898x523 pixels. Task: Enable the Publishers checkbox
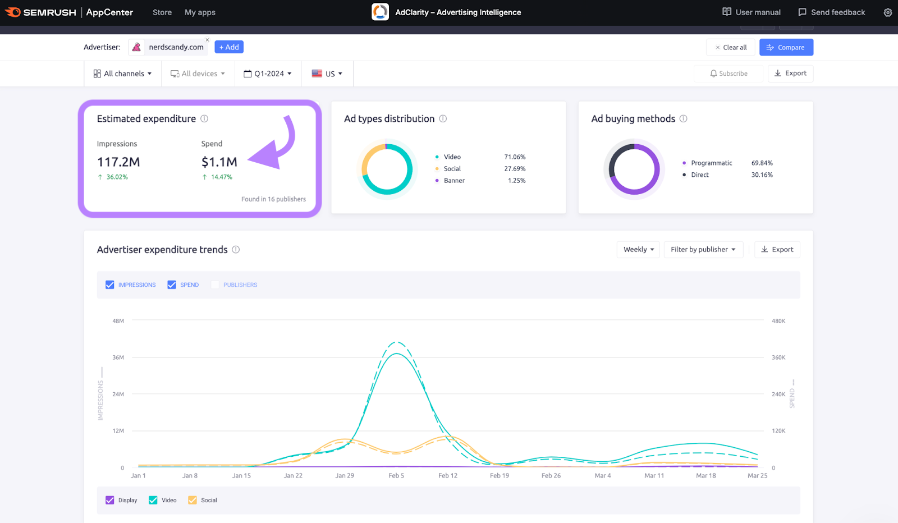click(214, 285)
